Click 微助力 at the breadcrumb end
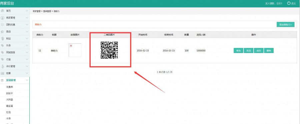Viewport: 300px width, 124px height. coord(56,11)
